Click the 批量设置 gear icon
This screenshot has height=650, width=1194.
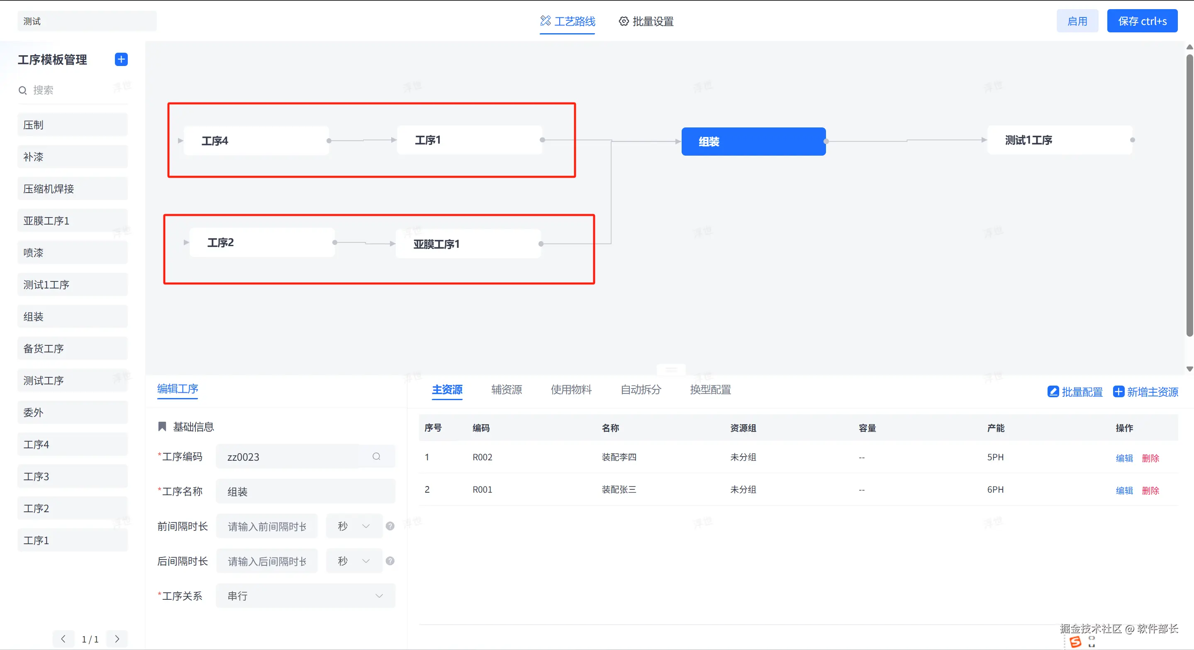coord(624,21)
